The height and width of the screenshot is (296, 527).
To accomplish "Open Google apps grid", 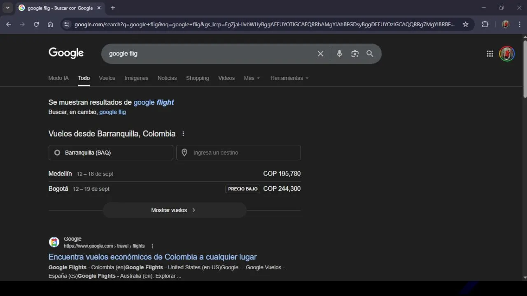I will (x=490, y=53).
